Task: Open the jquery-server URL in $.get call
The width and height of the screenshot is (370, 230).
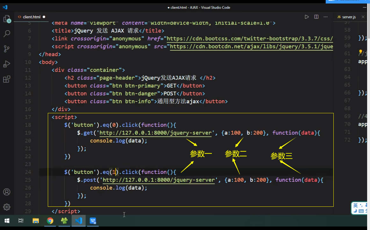Action: (x=156, y=133)
